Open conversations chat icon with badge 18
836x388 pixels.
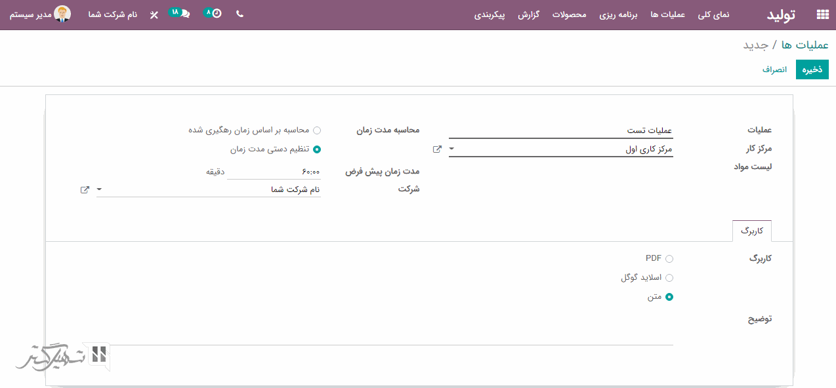tap(184, 14)
